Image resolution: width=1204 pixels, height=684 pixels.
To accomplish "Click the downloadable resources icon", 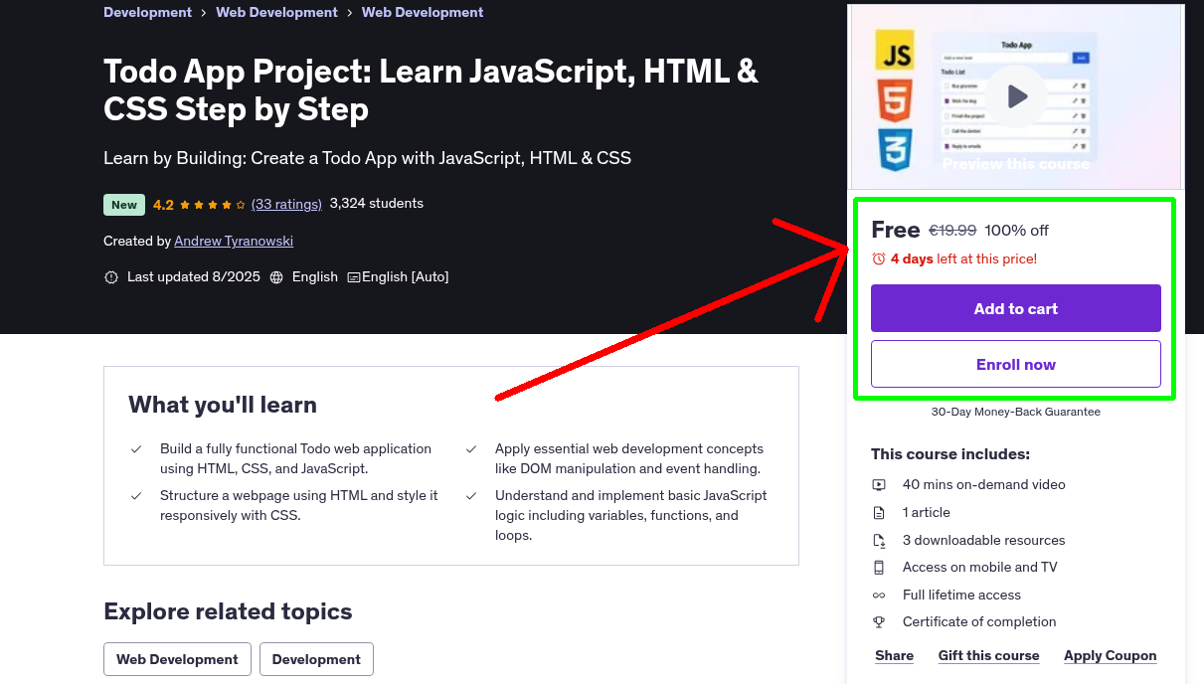I will click(x=879, y=541).
